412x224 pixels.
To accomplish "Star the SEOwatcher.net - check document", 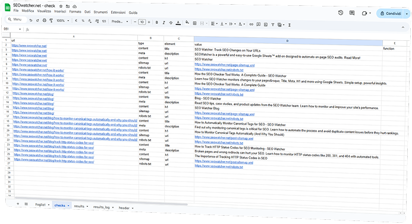I will point(61,6).
